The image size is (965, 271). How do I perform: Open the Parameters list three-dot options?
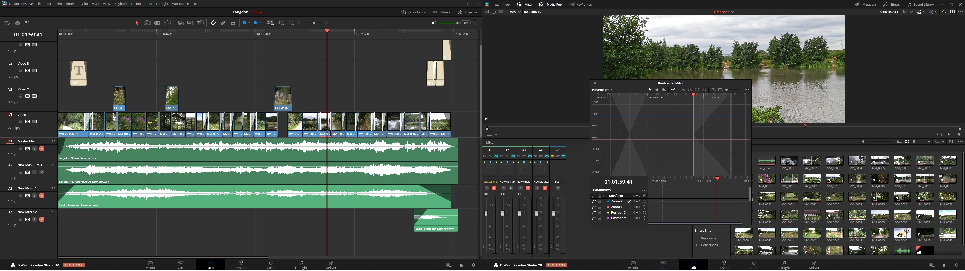click(644, 190)
